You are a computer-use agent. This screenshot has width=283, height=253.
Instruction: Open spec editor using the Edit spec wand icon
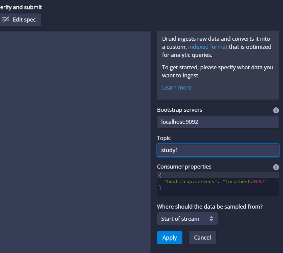click(x=5, y=20)
